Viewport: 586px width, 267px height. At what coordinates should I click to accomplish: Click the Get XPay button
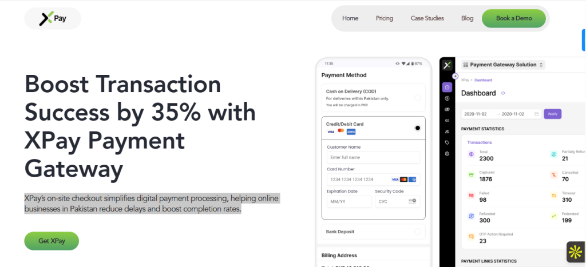click(x=52, y=241)
